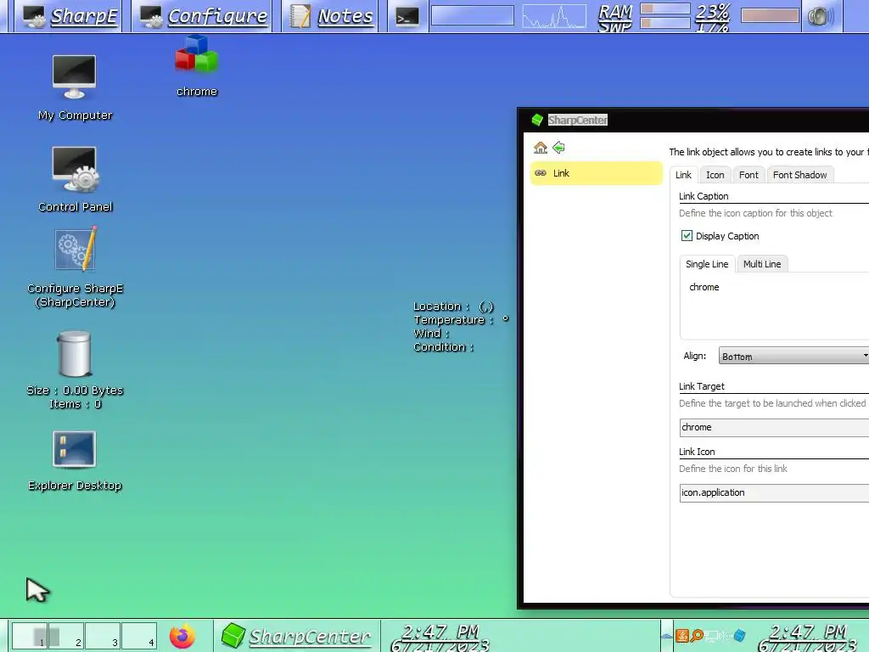This screenshot has width=869, height=652.
Task: Switch to virtual desktop 3 in pager
Action: pos(103,635)
